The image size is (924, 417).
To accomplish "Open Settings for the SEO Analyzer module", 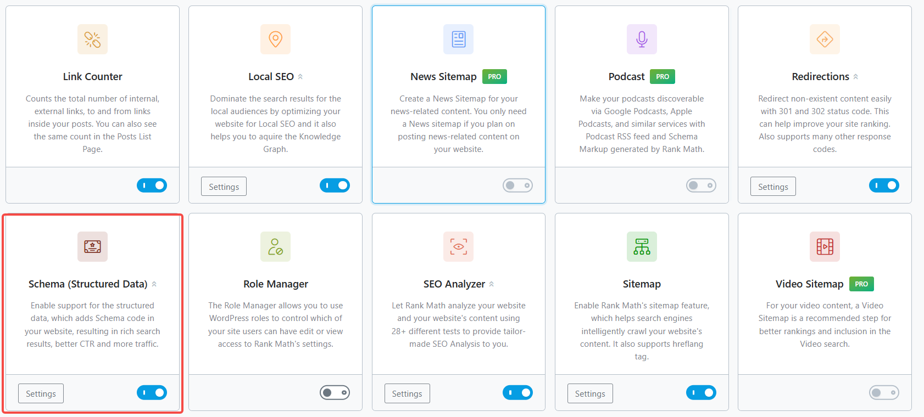I will pos(407,393).
